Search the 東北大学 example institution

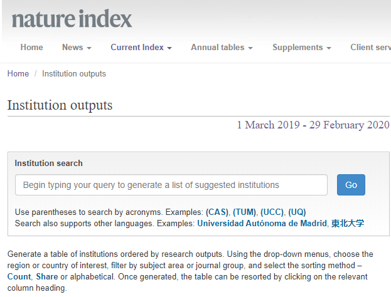coord(348,223)
